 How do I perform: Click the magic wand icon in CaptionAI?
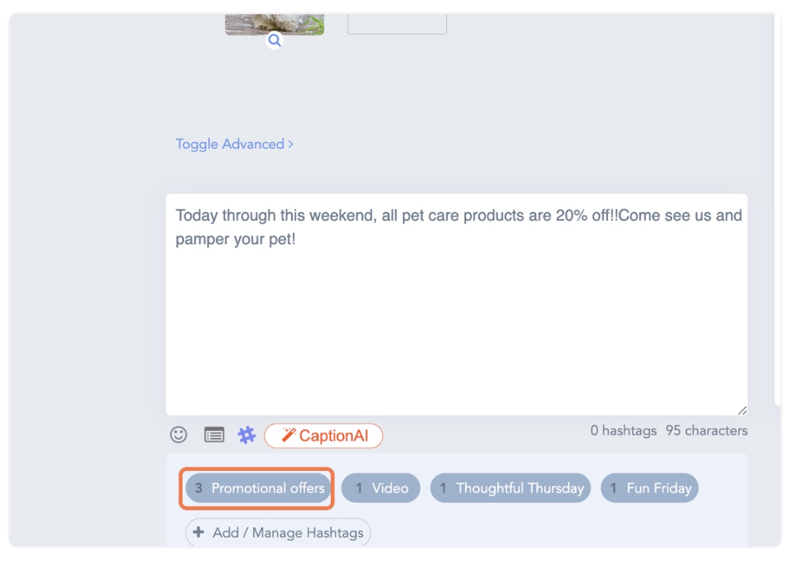point(288,435)
